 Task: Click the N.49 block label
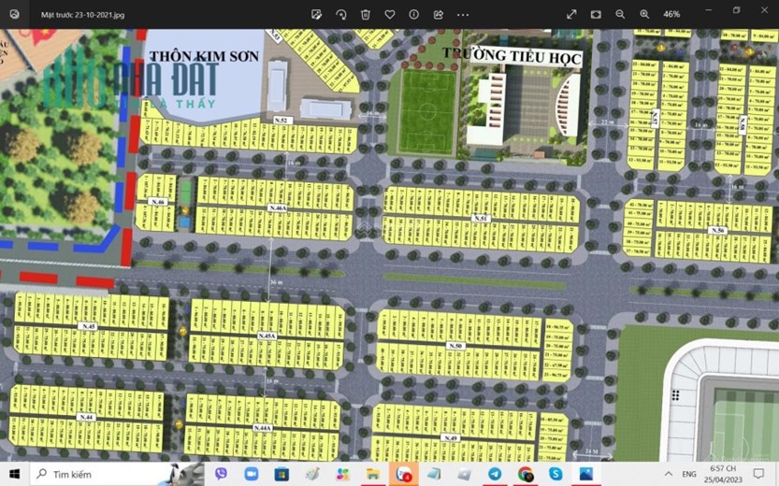(450, 437)
